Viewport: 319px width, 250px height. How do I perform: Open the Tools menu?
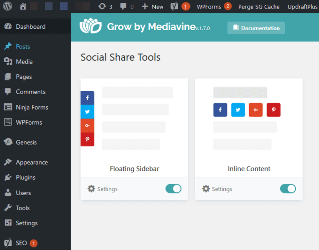(23, 208)
